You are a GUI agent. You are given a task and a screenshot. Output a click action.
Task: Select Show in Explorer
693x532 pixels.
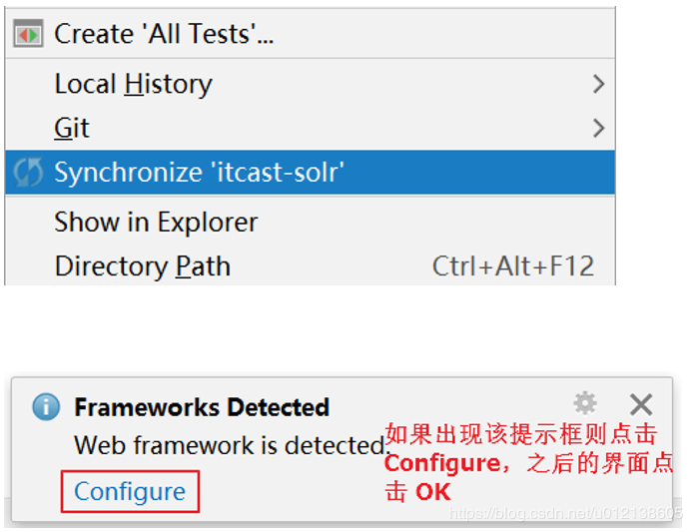pos(156,222)
